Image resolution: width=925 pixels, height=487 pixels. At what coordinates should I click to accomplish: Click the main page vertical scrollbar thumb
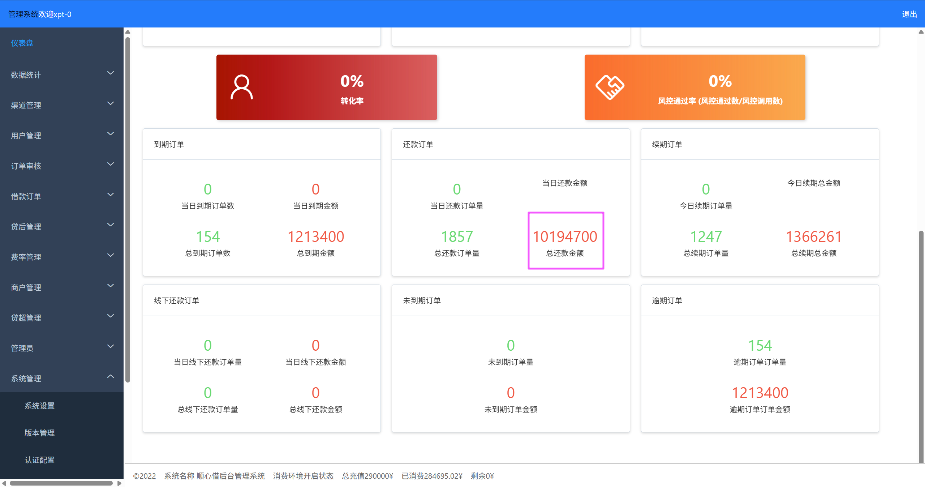(x=921, y=346)
